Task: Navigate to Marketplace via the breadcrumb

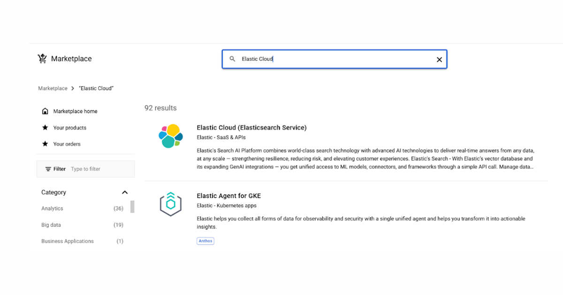Action: (x=53, y=88)
